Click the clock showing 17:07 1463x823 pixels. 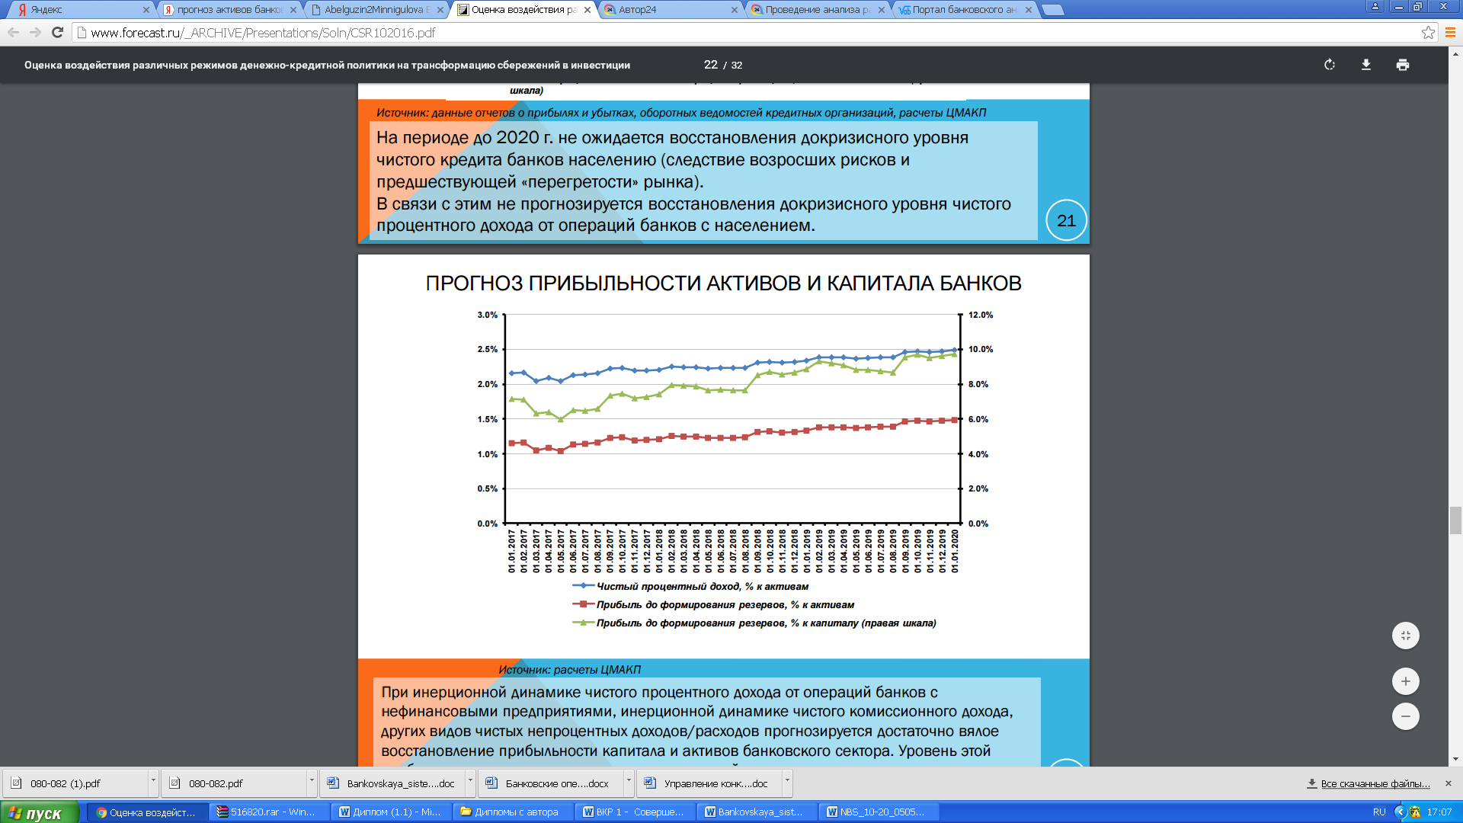coord(1439,812)
